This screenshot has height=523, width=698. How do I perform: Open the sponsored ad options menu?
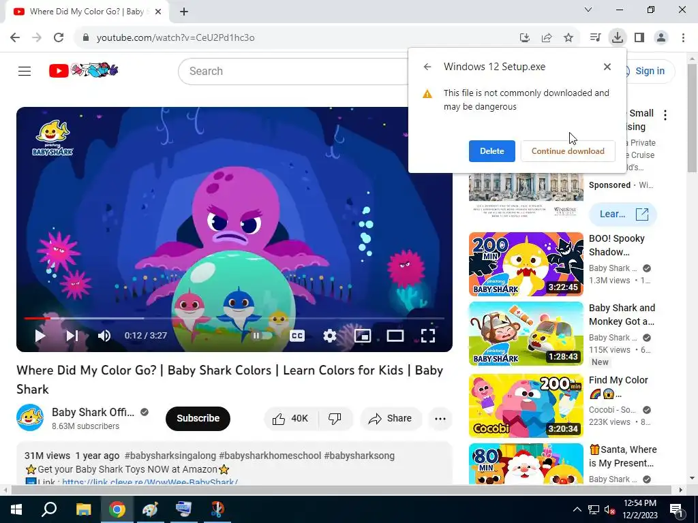click(x=665, y=115)
